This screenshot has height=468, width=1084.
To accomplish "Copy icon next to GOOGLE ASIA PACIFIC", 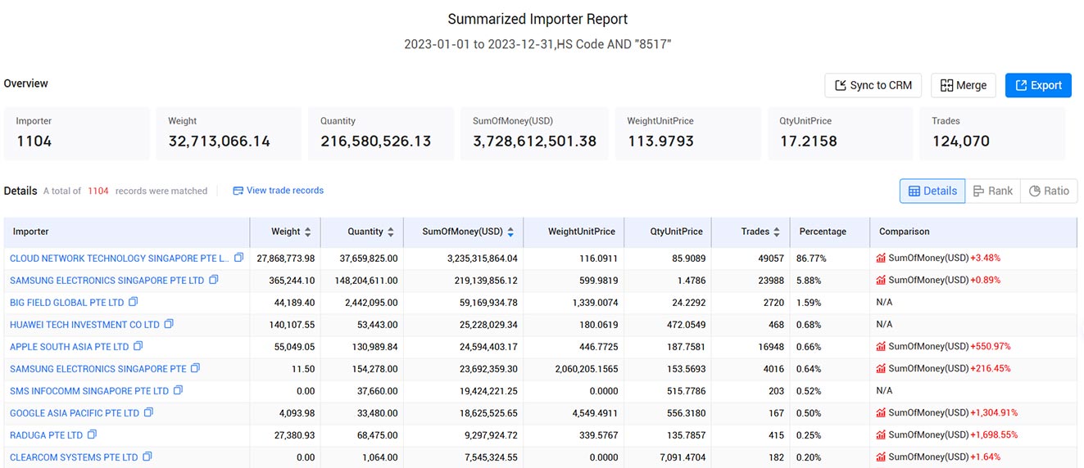I will [x=148, y=412].
